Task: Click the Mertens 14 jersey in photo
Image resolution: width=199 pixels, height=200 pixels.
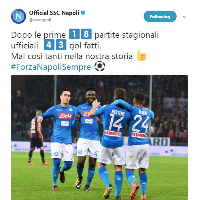Action: 114,126
